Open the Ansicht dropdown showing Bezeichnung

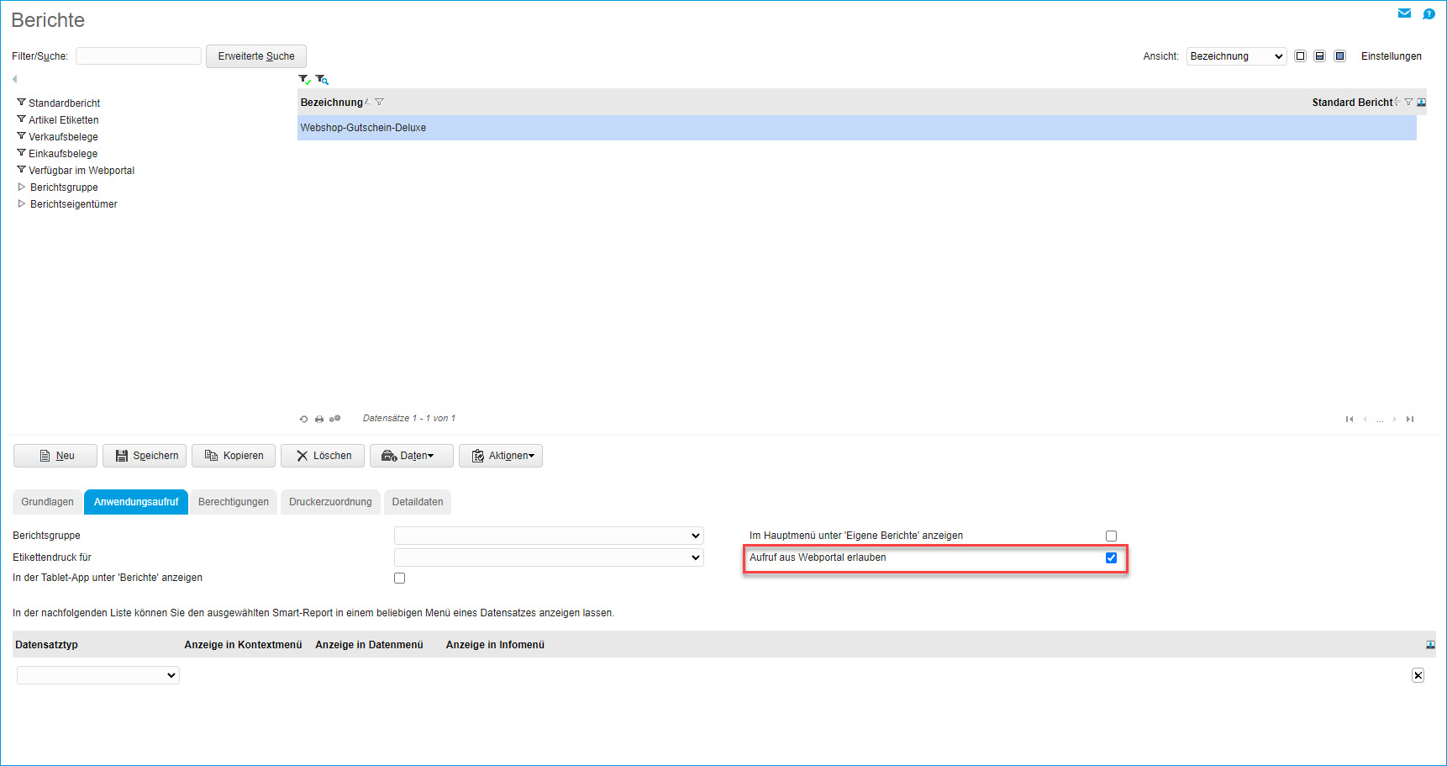[1236, 56]
